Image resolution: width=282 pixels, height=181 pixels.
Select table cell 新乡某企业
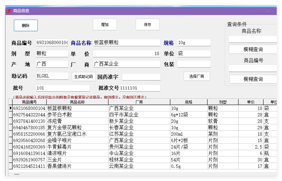139,121
